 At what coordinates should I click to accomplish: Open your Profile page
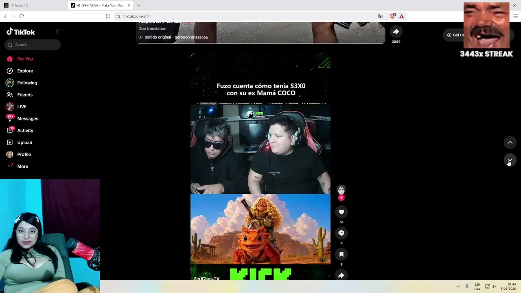[x=24, y=154]
